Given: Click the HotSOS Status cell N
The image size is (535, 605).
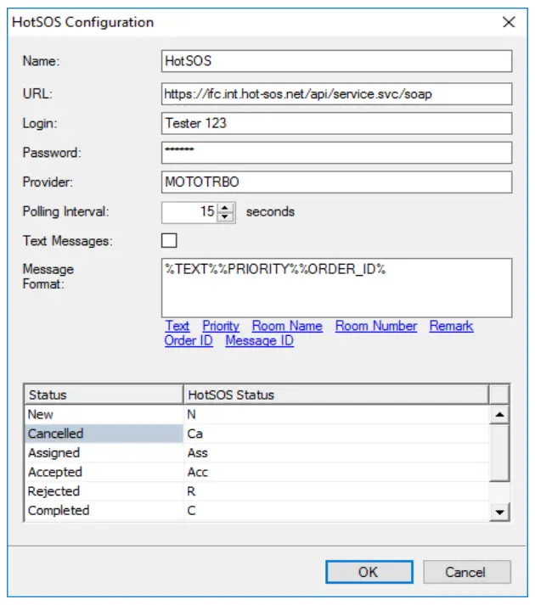Looking at the screenshot, I should (336, 414).
